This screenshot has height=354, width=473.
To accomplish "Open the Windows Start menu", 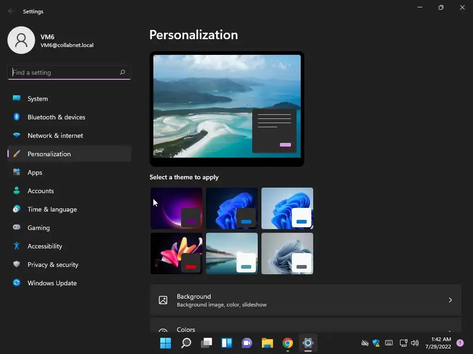I will [165, 343].
